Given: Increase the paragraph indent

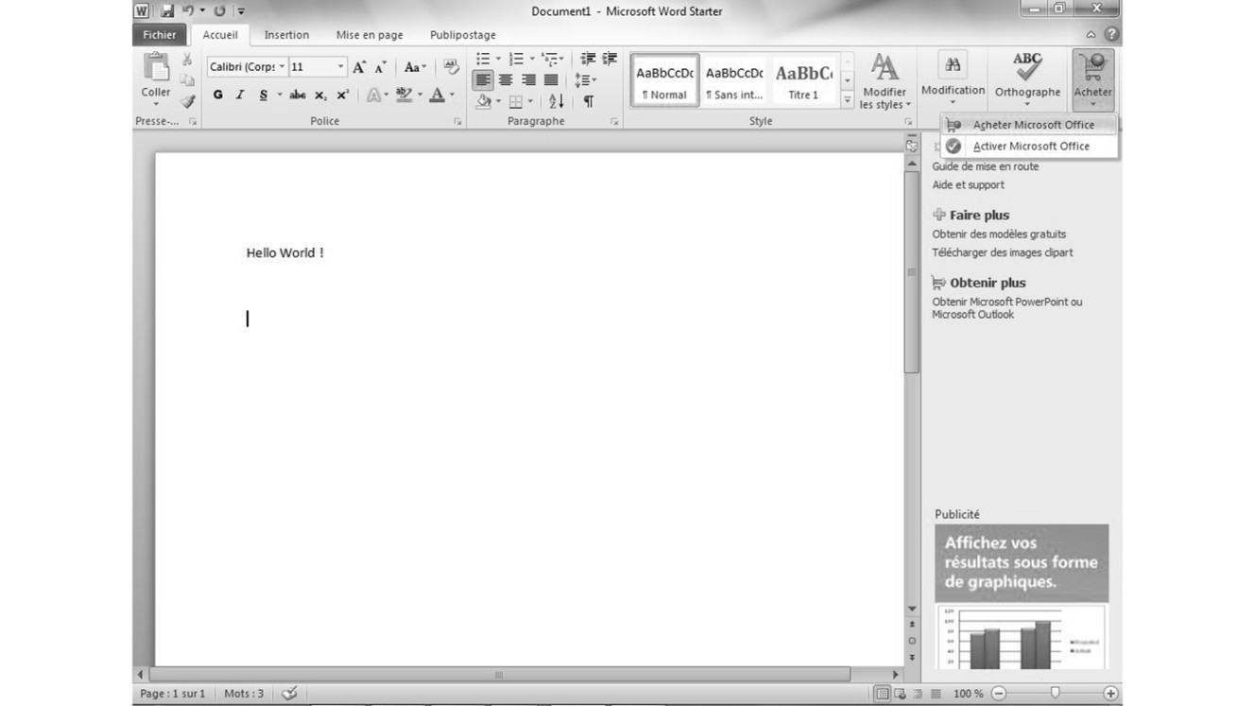Looking at the screenshot, I should coord(610,60).
